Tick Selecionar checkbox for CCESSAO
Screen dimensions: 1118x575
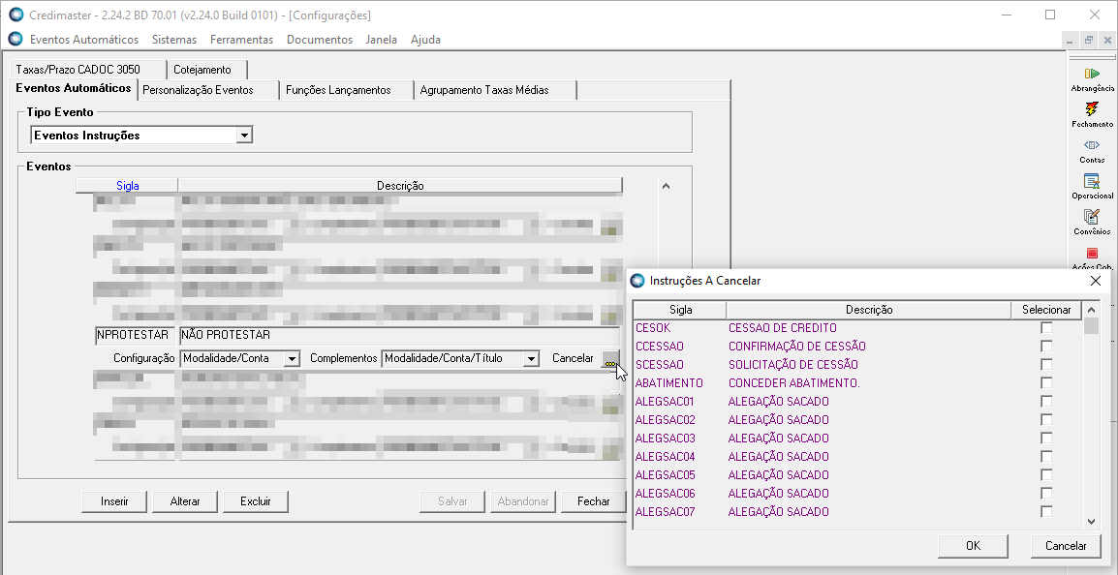(1046, 347)
